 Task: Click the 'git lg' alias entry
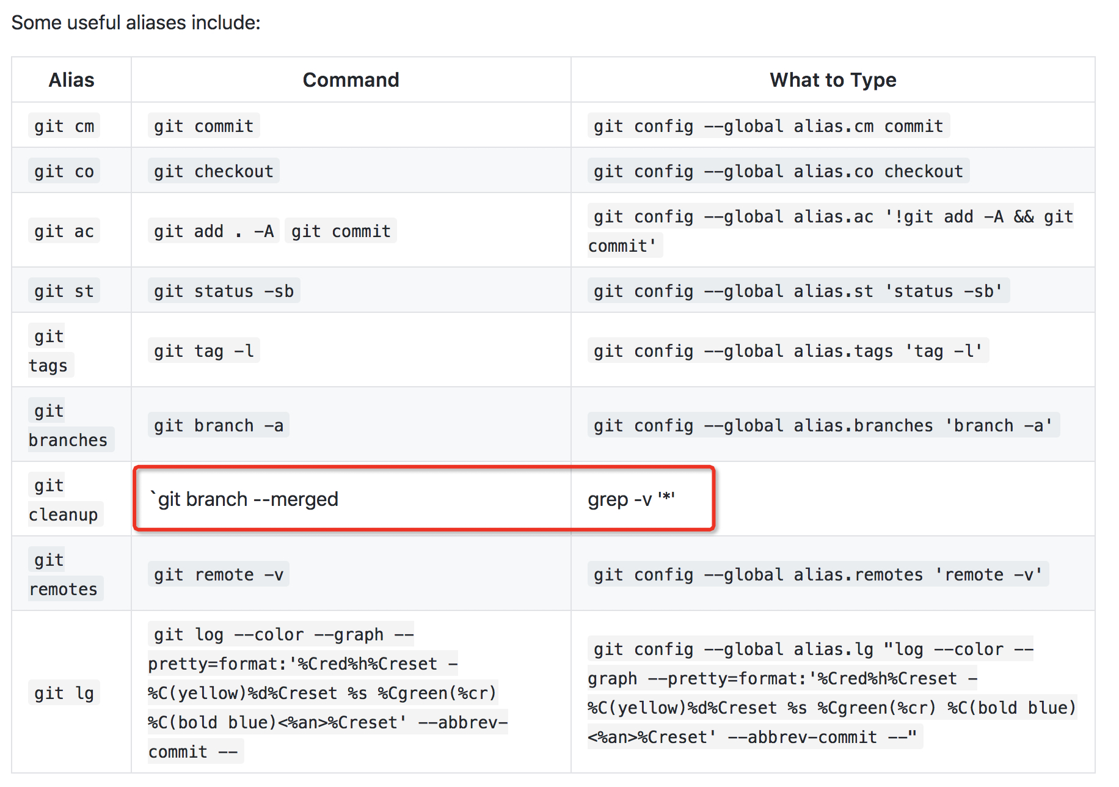point(64,692)
